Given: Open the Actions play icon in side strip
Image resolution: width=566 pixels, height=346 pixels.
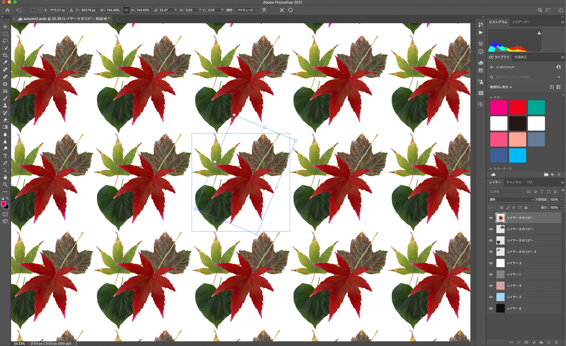Looking at the screenshot, I should coord(481,33).
